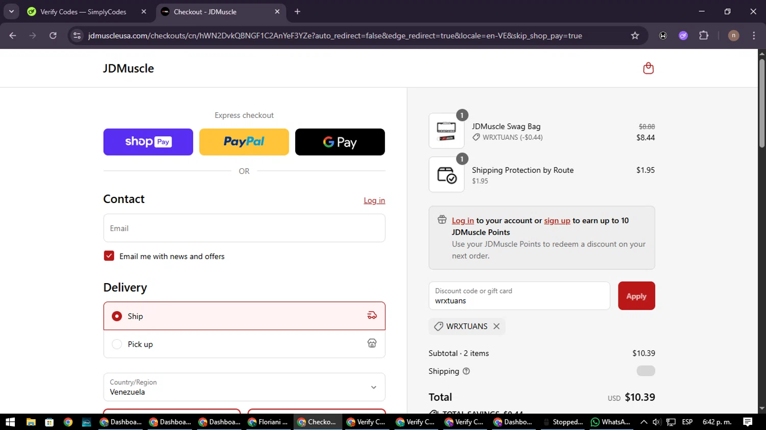
Task: Open the Windows notification center
Action: point(748,422)
